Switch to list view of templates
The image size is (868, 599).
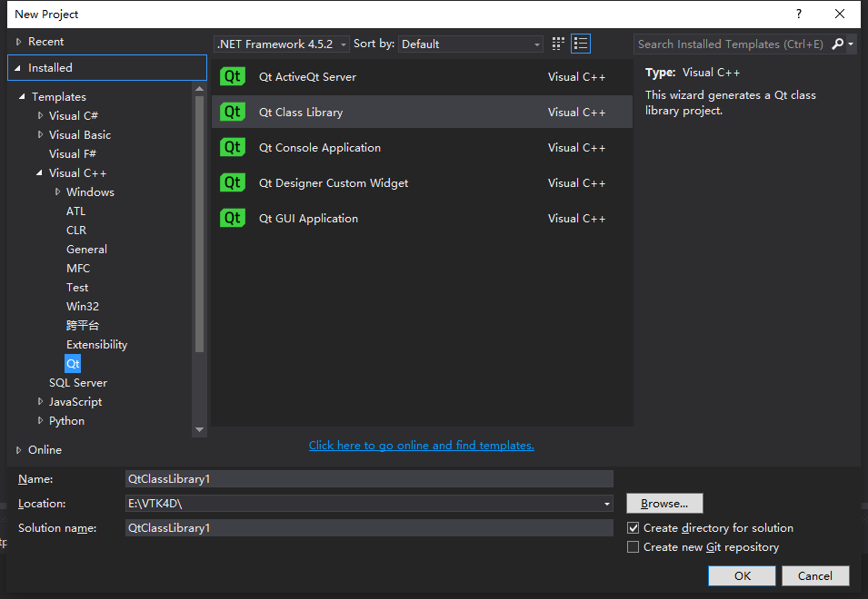[x=581, y=43]
